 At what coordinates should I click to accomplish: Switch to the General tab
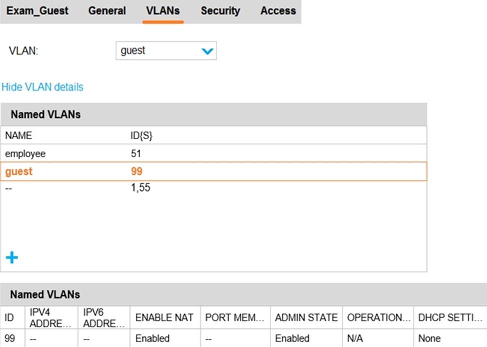(107, 11)
